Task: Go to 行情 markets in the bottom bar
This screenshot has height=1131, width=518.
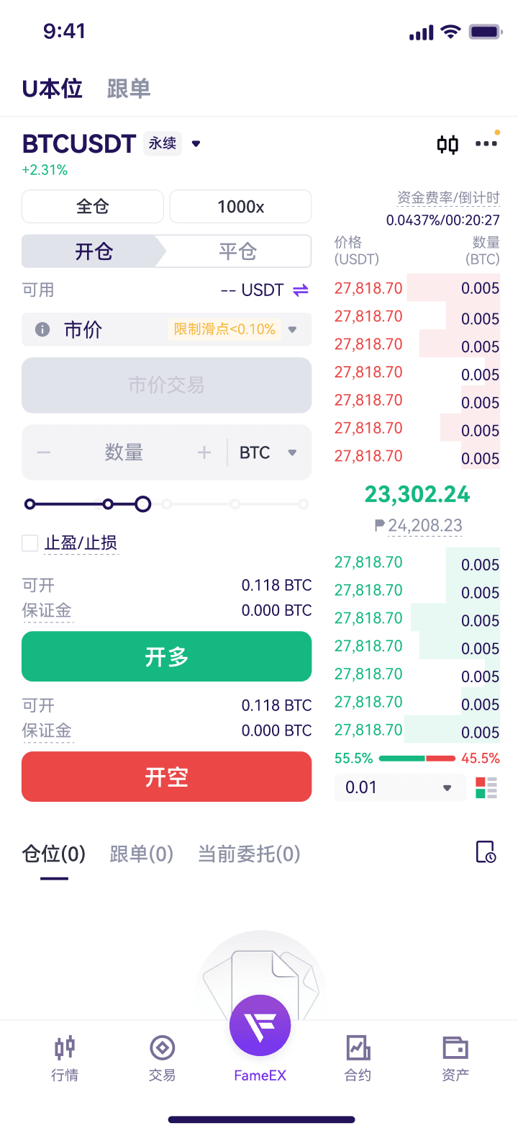Action: click(65, 1058)
